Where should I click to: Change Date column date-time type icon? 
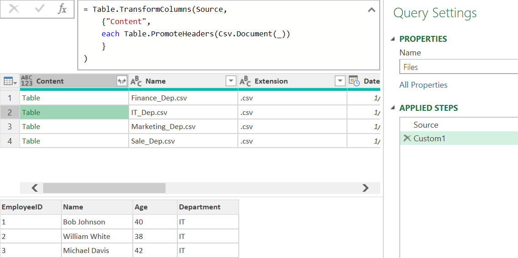[x=354, y=81]
